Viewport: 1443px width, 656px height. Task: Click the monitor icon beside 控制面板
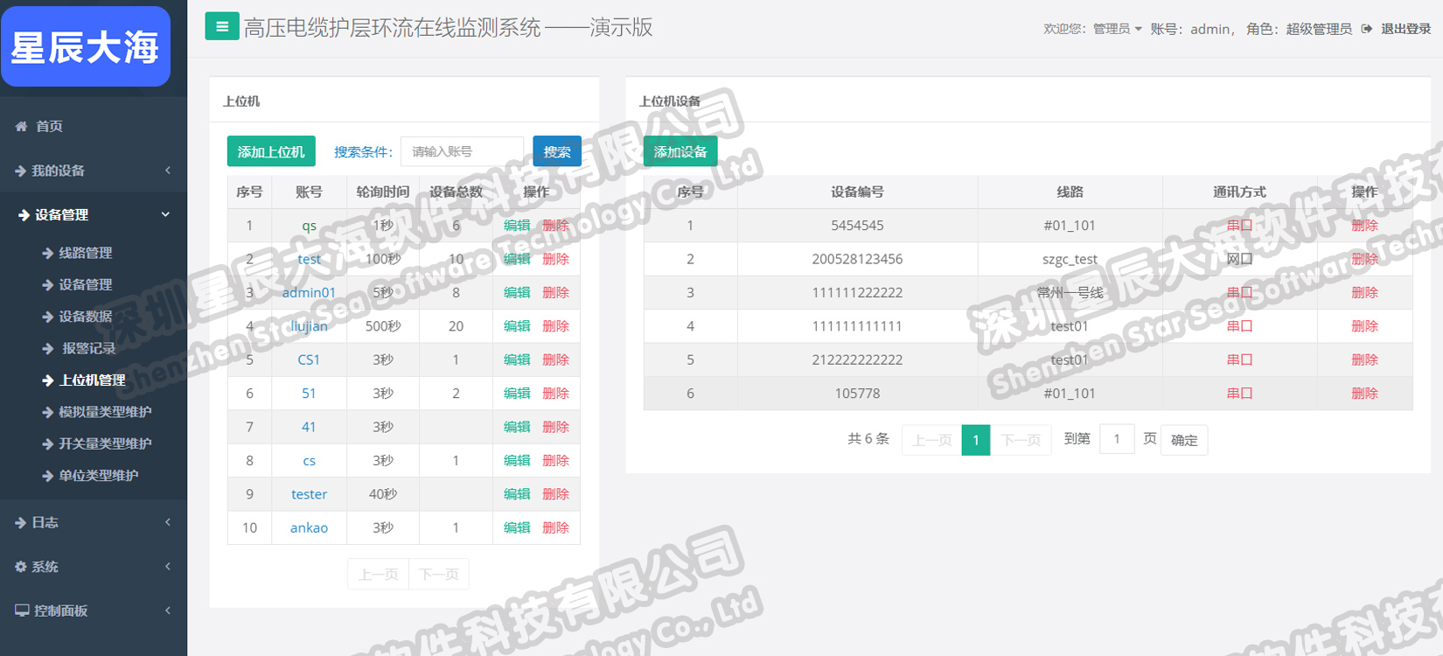tap(22, 611)
